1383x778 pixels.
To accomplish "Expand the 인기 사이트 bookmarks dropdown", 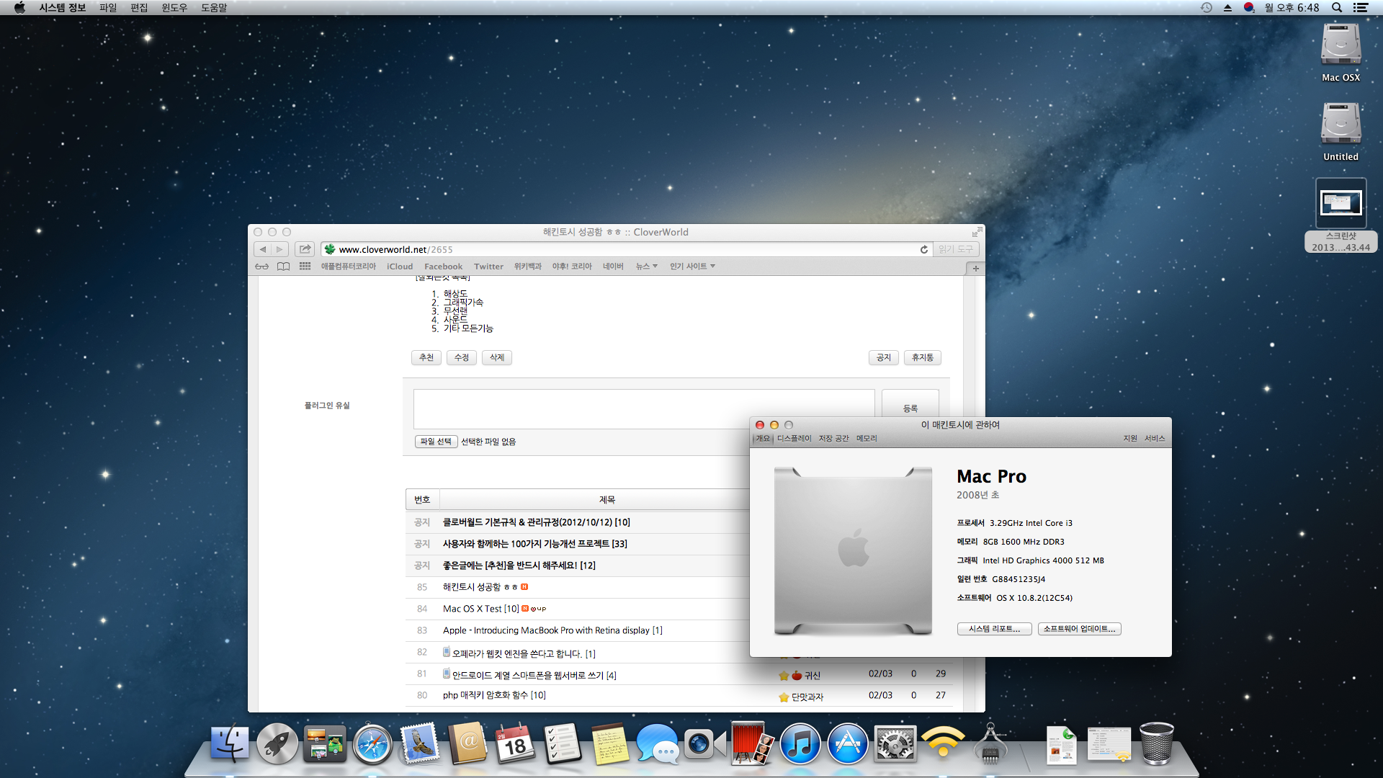I will (692, 267).
